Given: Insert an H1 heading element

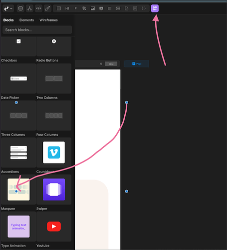Looking at the screenshot, I should [x=67, y=8].
